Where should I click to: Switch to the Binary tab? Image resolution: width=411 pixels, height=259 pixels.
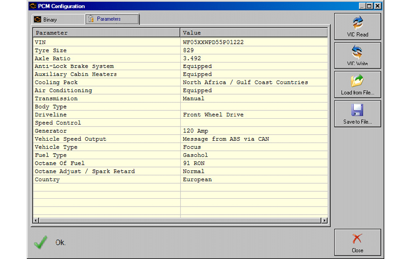click(x=52, y=20)
